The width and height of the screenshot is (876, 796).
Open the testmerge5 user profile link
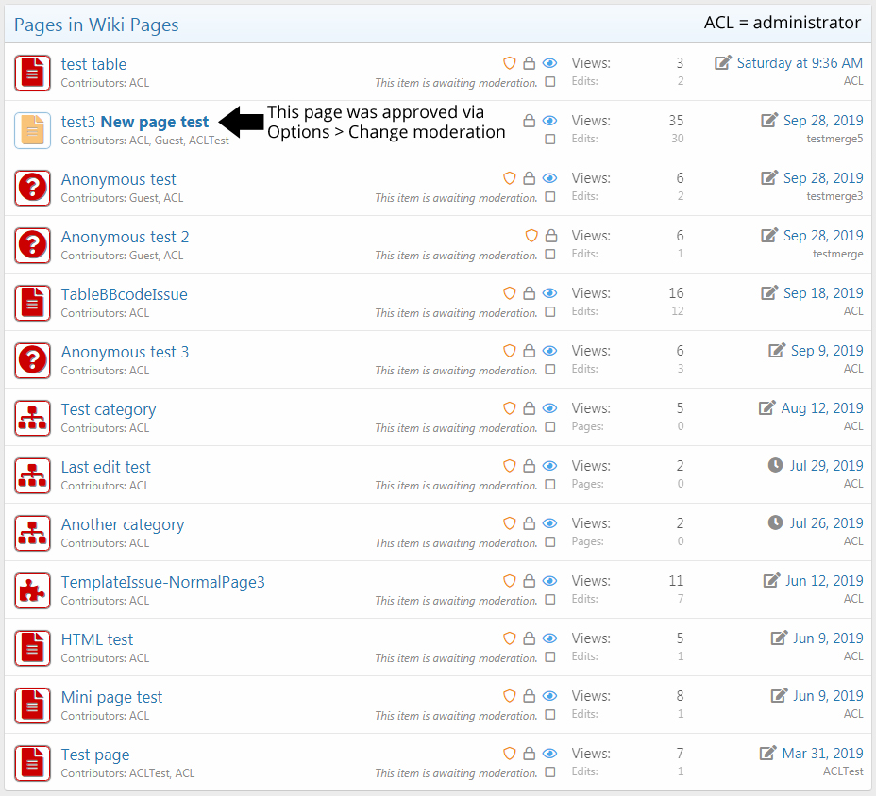tap(834, 139)
